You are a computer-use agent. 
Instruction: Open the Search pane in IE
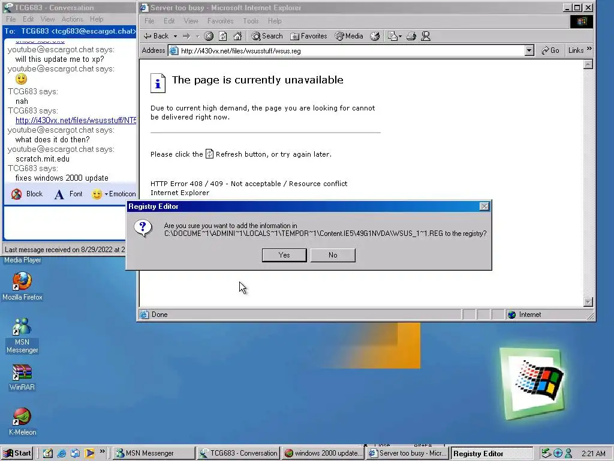point(267,36)
